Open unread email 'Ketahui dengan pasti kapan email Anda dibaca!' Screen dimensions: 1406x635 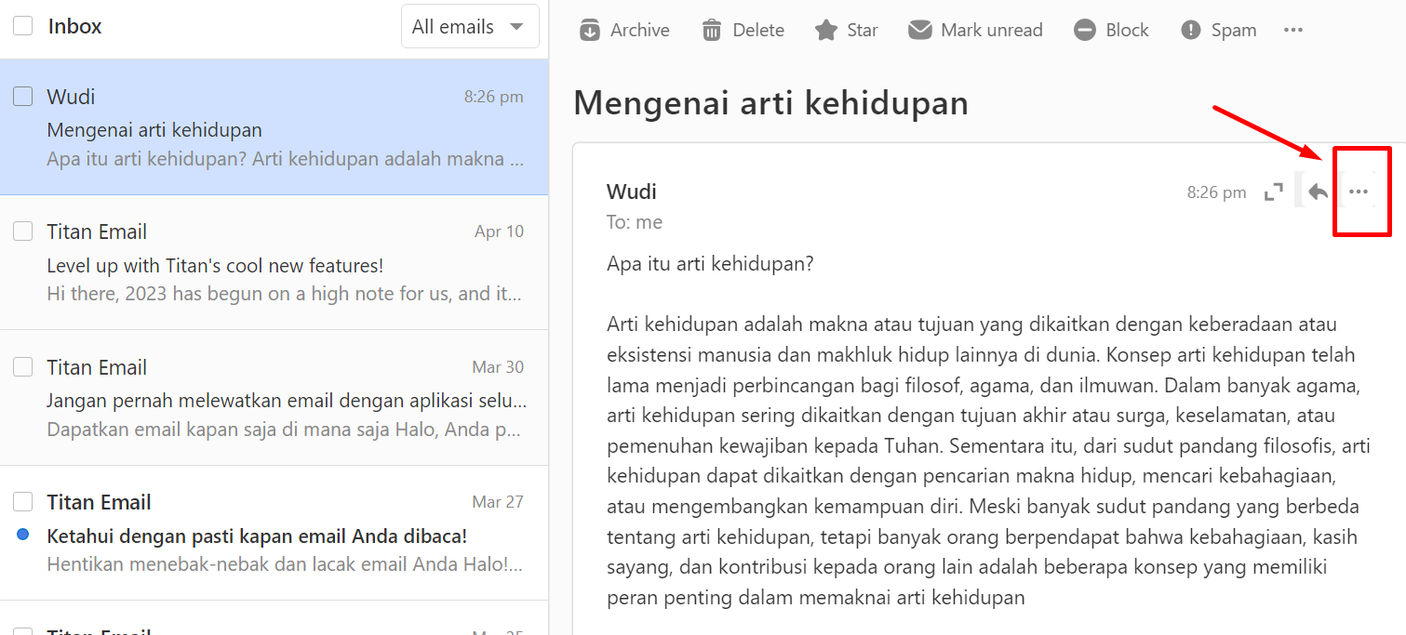click(275, 533)
